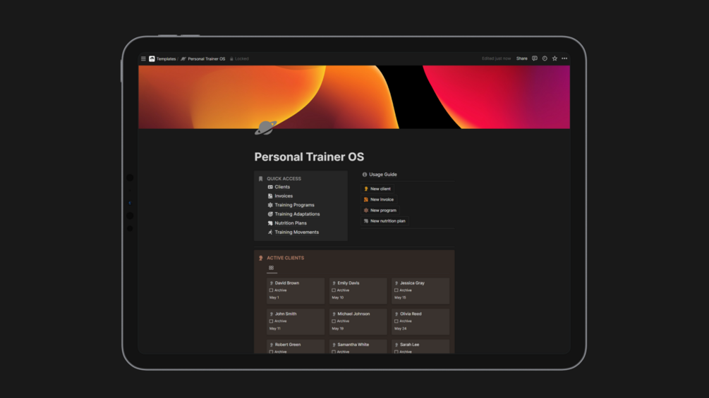Image resolution: width=709 pixels, height=398 pixels.
Task: Click the Locked page indicator
Action: click(x=239, y=58)
